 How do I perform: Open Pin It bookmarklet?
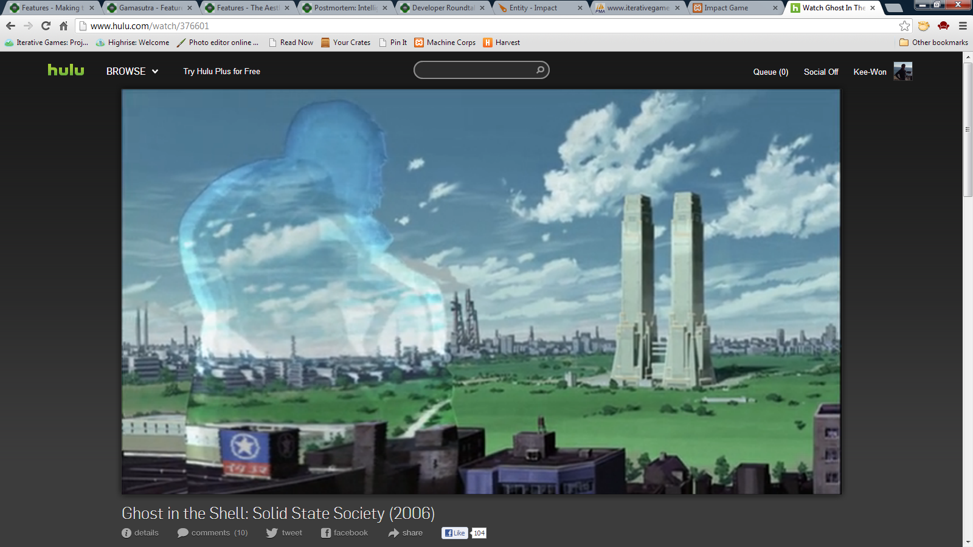pyautogui.click(x=393, y=43)
